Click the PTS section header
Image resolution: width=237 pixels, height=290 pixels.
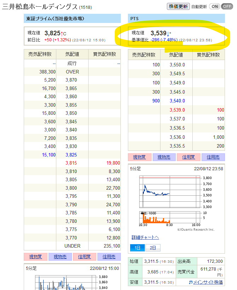point(176,18)
